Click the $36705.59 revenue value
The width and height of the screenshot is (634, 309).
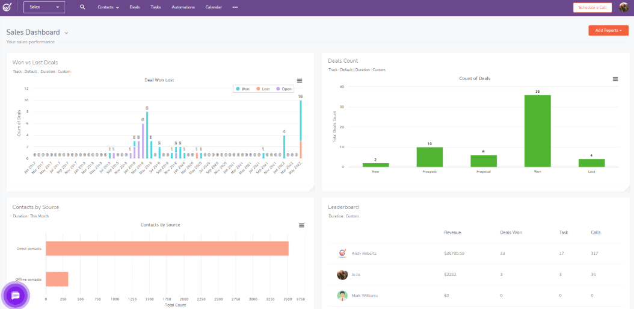[x=454, y=254]
